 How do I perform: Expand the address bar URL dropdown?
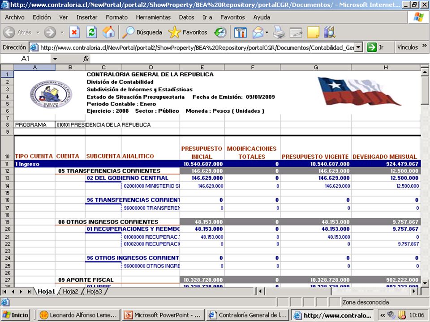(x=359, y=47)
